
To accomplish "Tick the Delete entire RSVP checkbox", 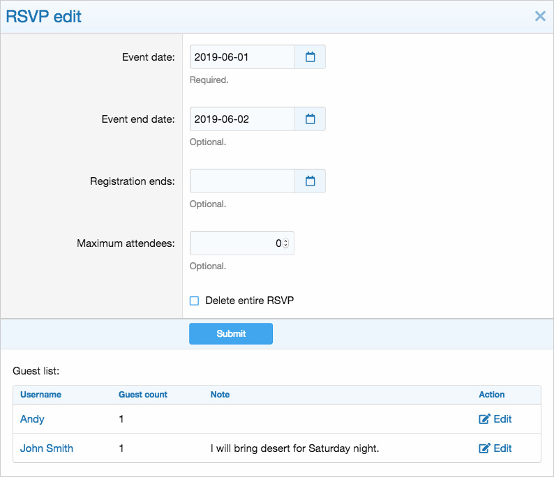I will click(x=195, y=301).
